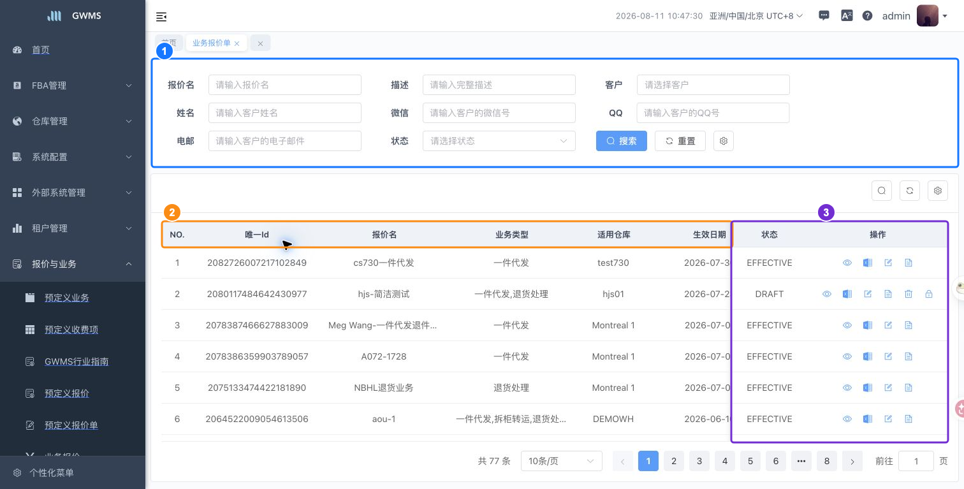This screenshot has width=964, height=489.
Task: Expand the 租户管理 sidebar menu
Action: 73,228
